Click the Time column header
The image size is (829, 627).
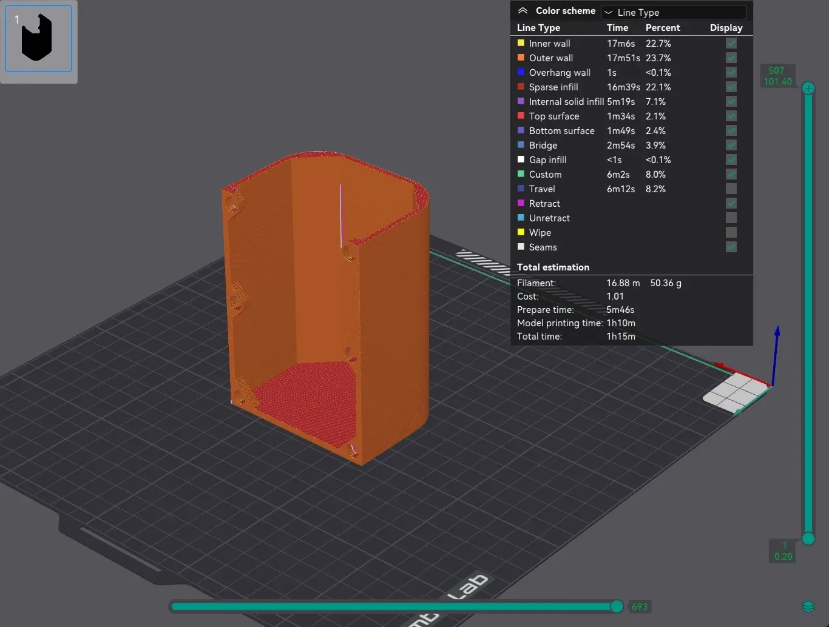(x=617, y=28)
